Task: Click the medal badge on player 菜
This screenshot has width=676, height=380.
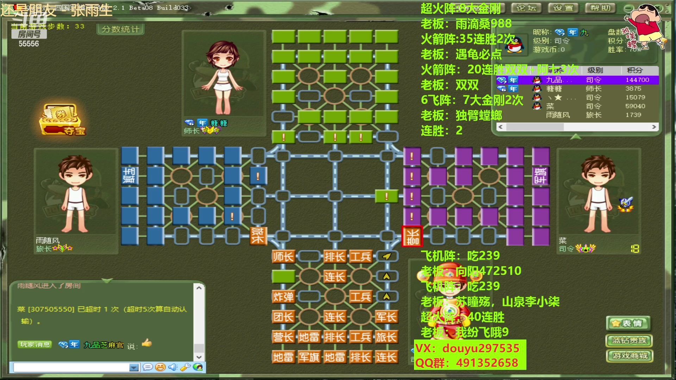Action: click(626, 204)
